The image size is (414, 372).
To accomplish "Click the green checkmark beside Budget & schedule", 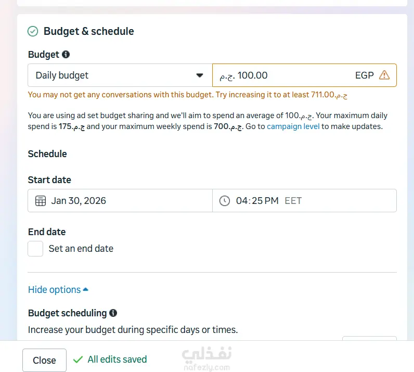I will pos(33,31).
